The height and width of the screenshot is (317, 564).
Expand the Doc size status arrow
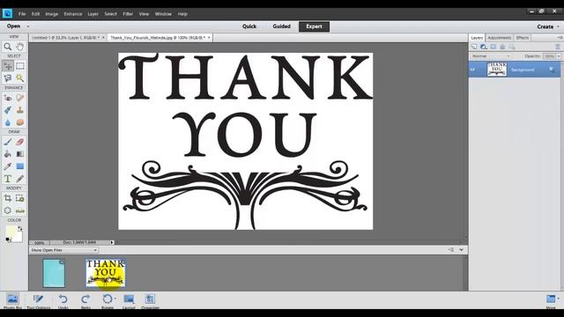click(112, 243)
